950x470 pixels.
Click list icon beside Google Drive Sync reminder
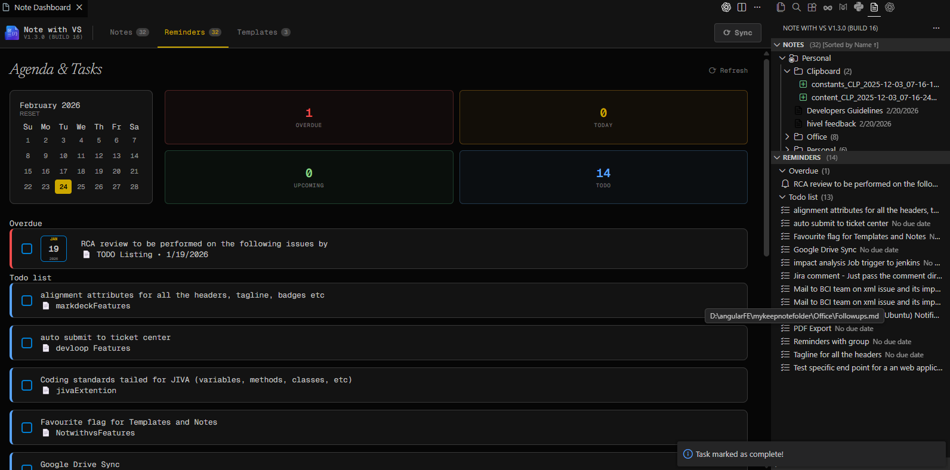tap(785, 249)
